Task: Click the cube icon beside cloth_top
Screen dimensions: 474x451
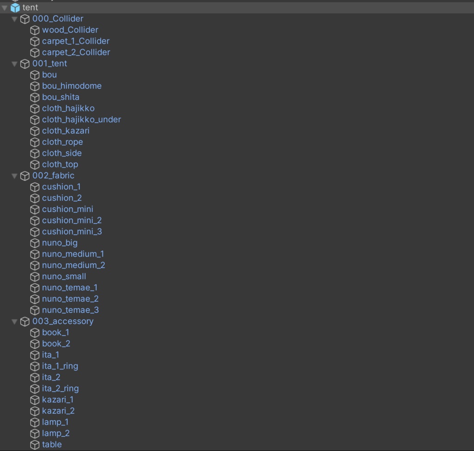Action: [x=35, y=165]
